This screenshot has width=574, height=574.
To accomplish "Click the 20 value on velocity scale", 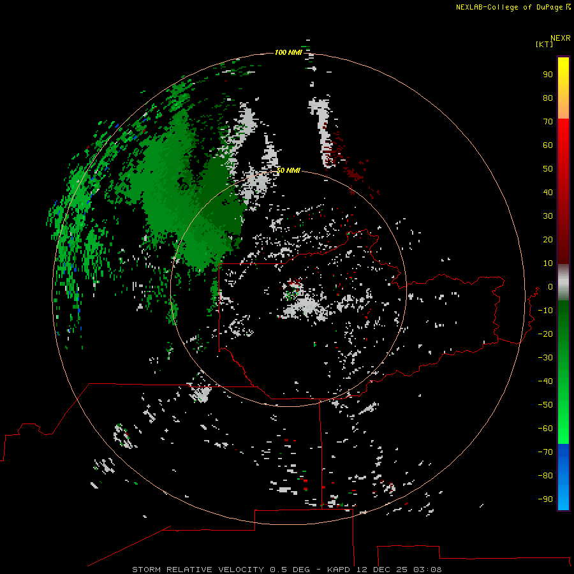I will [548, 240].
